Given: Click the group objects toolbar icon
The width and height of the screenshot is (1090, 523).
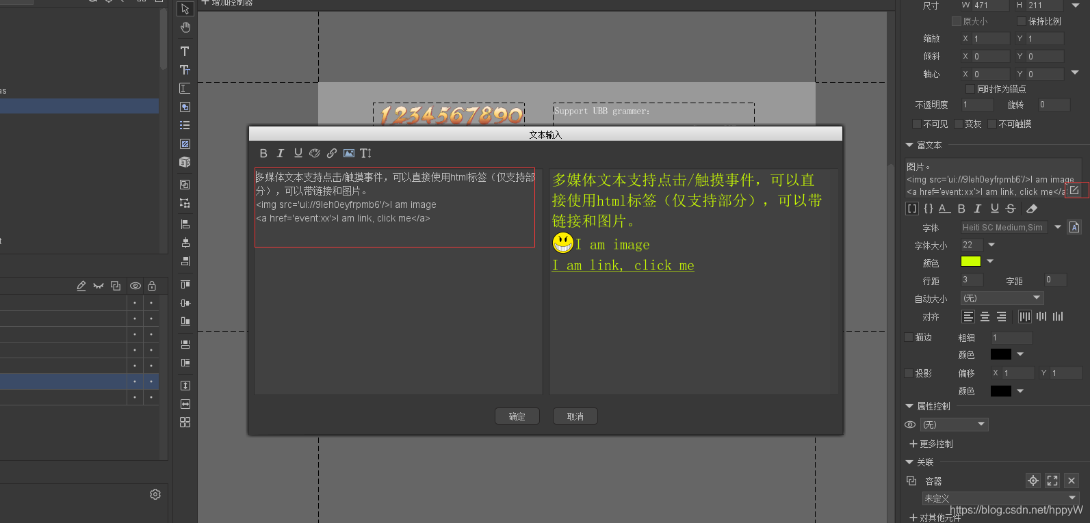Looking at the screenshot, I should pyautogui.click(x=185, y=185).
